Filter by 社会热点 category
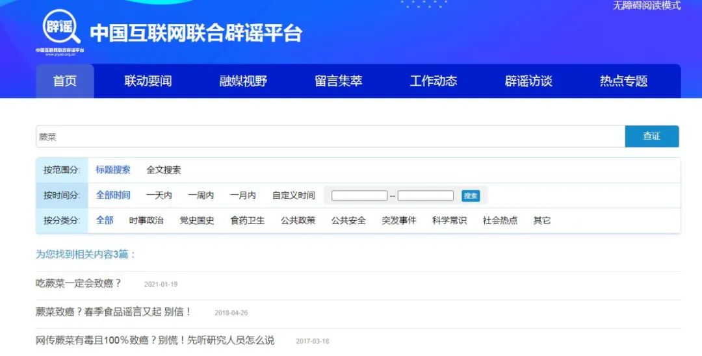This screenshot has height=356, width=702. 500,220
